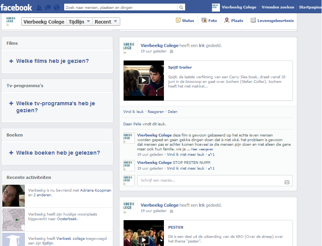322x246 pixels.
Task: Open Vierbeek college link in activity
Action: pos(70,238)
